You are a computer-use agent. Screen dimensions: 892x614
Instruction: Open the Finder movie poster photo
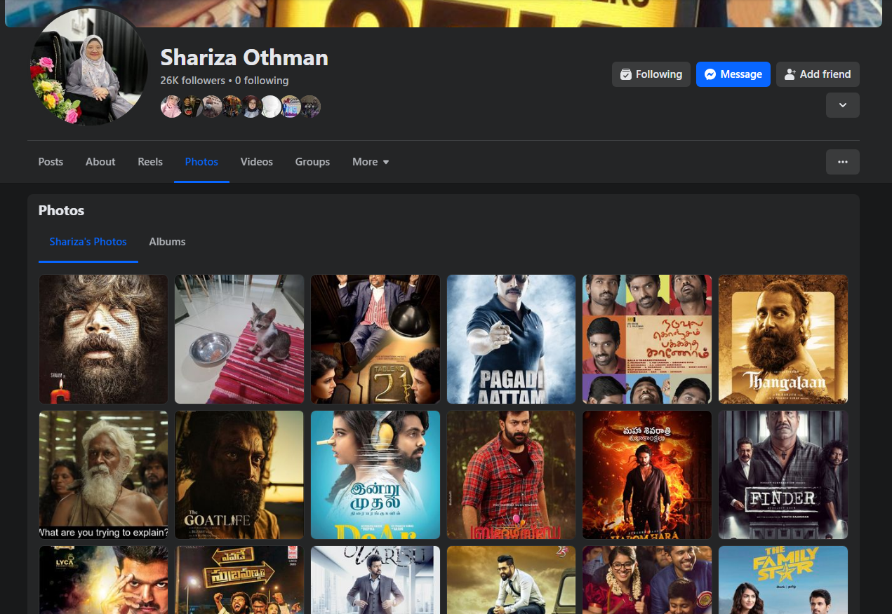coord(783,475)
